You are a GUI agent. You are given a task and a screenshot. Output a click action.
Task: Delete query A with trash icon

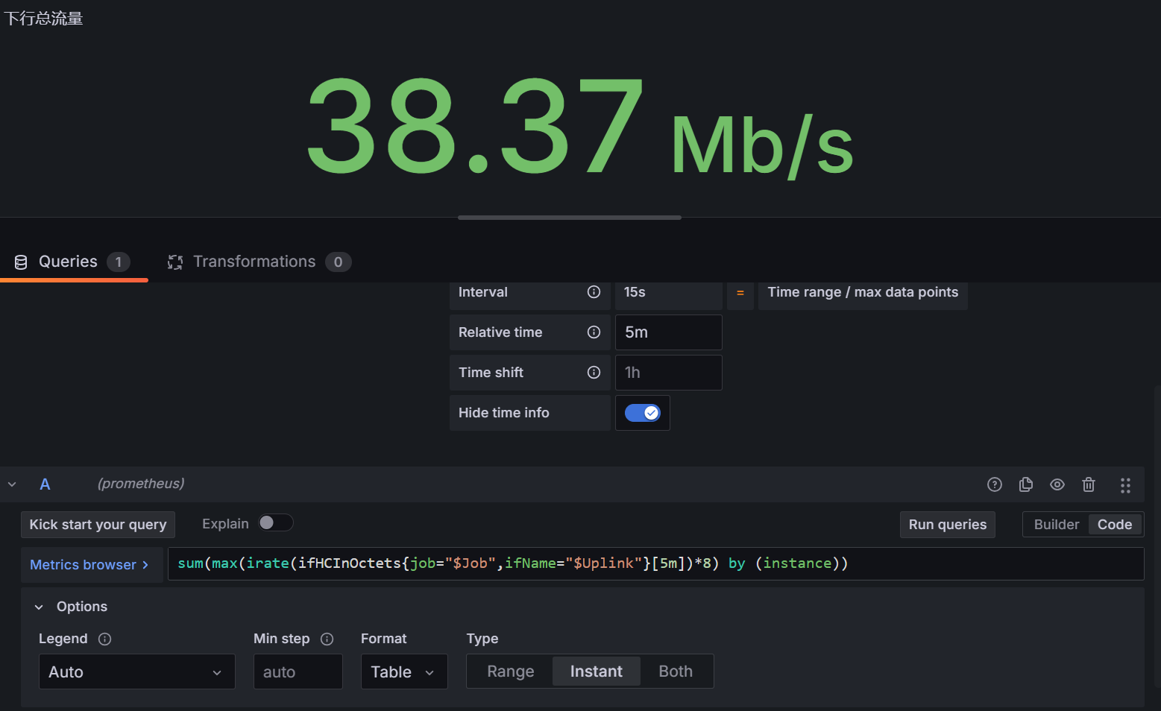[1089, 484]
